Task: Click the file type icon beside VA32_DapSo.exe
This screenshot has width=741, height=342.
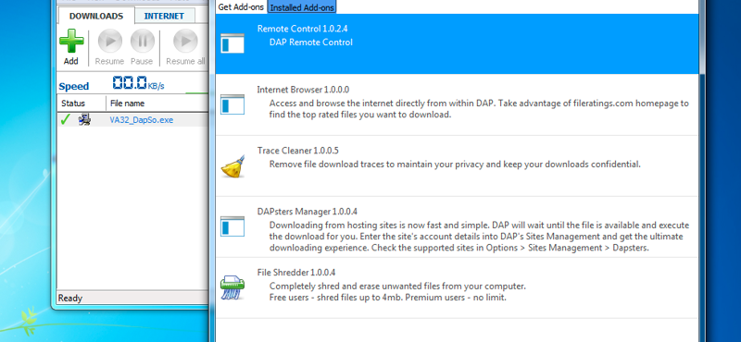Action: click(84, 120)
